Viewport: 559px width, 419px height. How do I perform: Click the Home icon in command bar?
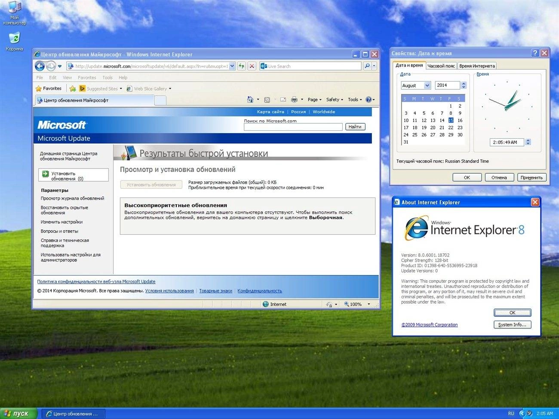click(250, 100)
